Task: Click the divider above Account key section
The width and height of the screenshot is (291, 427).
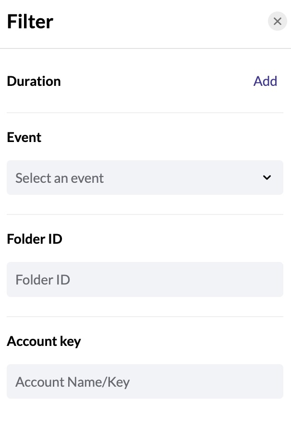Action: (x=145, y=317)
